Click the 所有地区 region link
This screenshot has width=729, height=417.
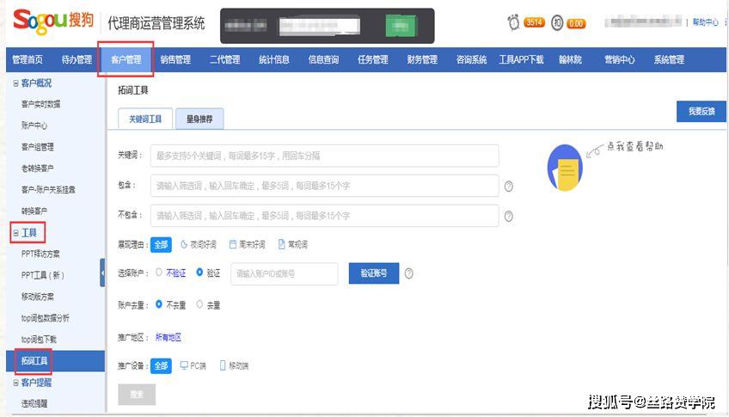coord(168,338)
